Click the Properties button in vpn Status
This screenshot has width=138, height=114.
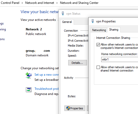tap(75, 108)
